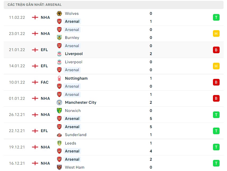
Task: Click the Sunderland club crest icon
Action: pyautogui.click(x=59, y=135)
